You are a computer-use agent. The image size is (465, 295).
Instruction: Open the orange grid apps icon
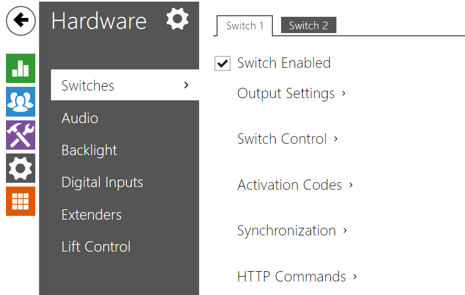coord(21,201)
